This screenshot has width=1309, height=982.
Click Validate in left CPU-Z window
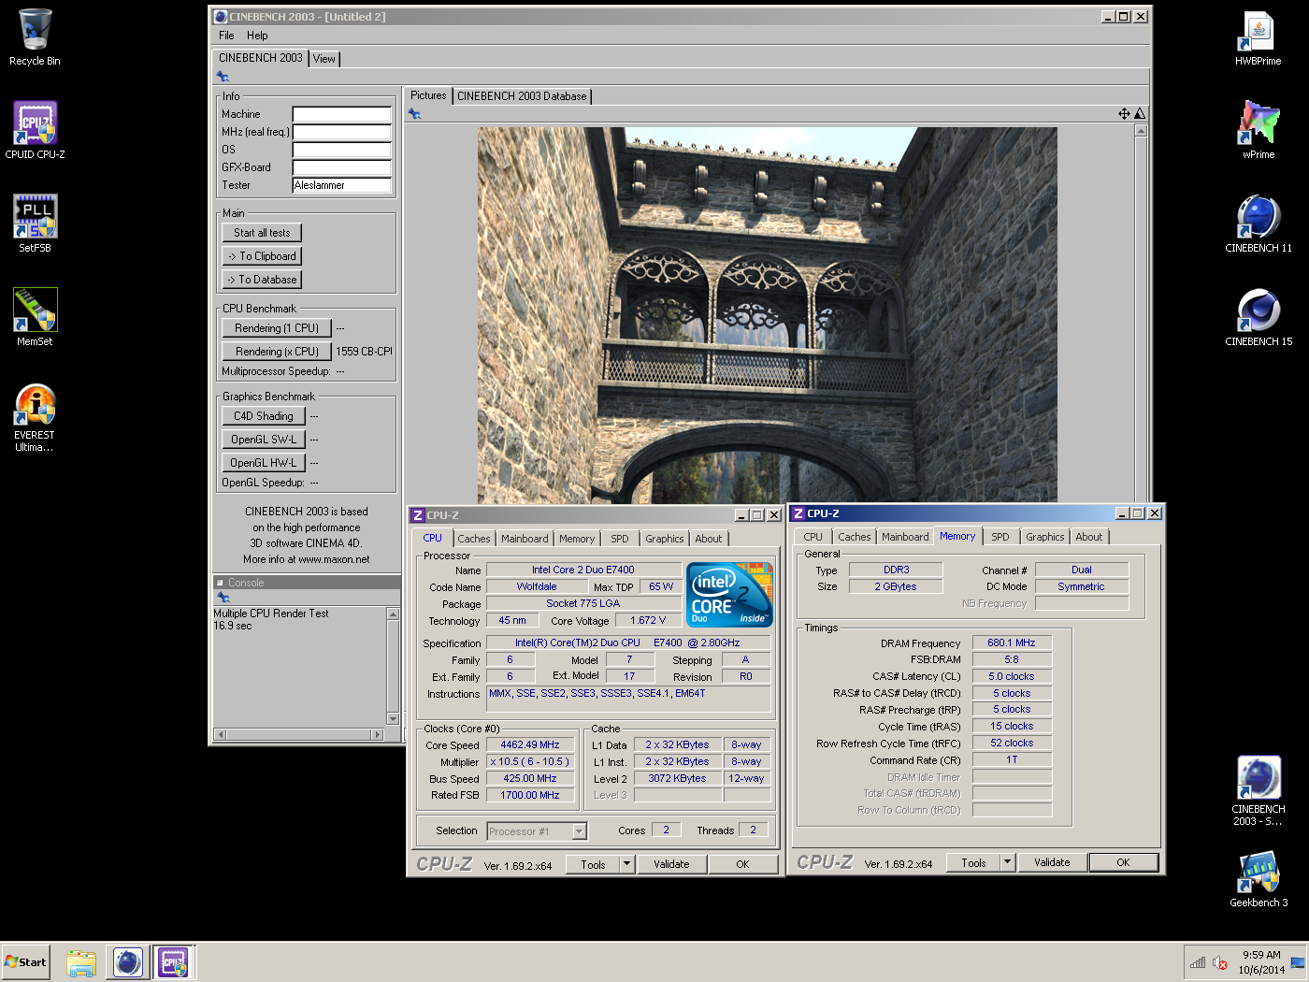671,864
